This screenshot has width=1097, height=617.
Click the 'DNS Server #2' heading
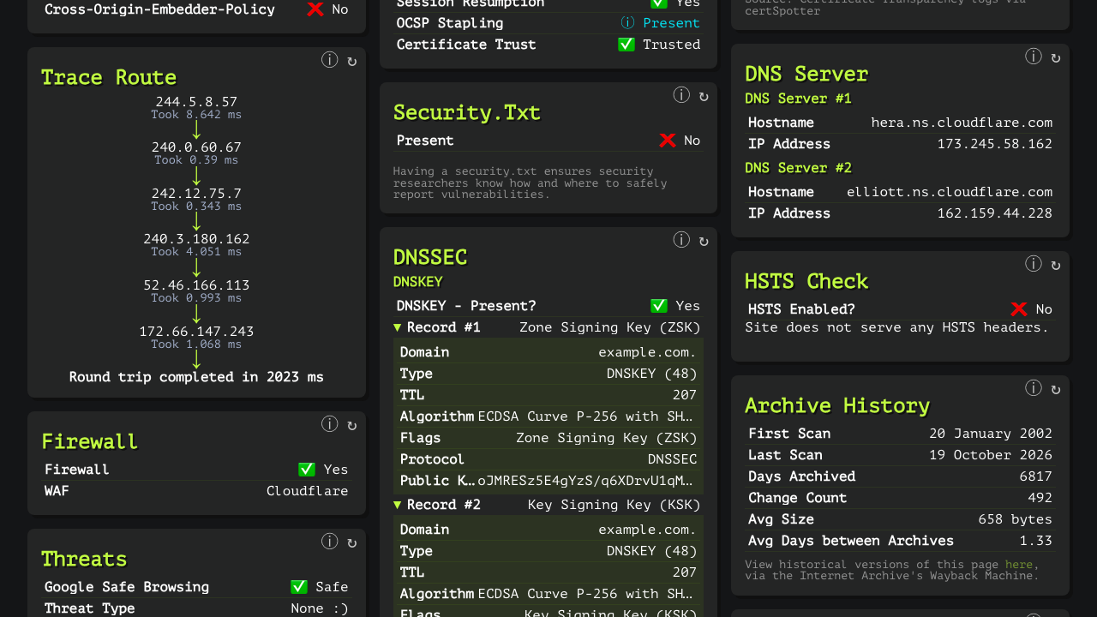pyautogui.click(x=798, y=168)
